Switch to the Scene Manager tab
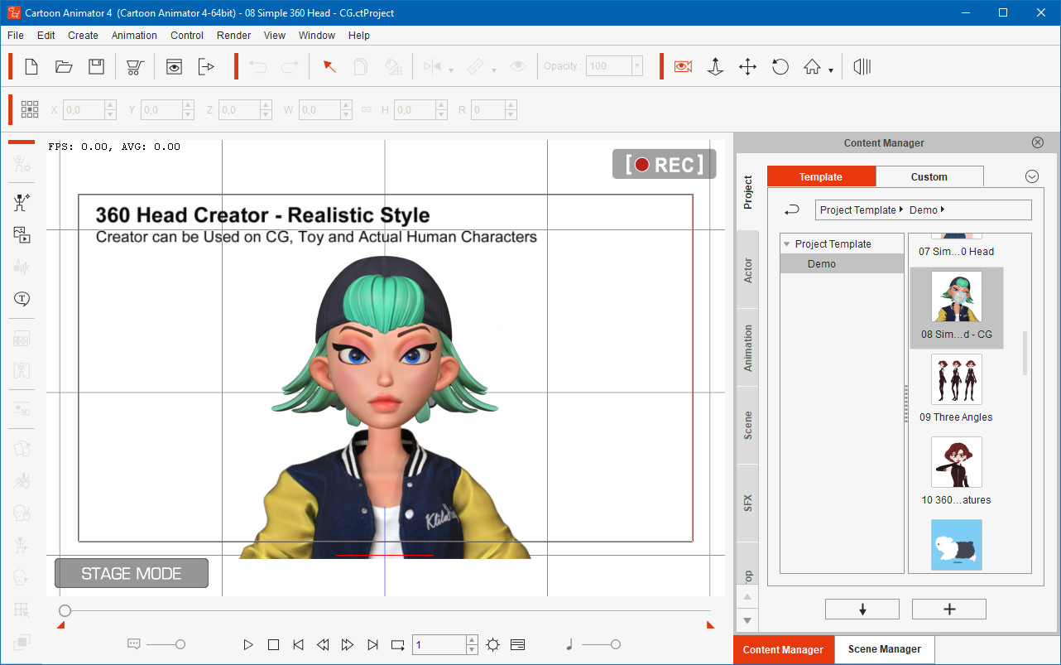This screenshot has width=1061, height=665. click(x=884, y=649)
